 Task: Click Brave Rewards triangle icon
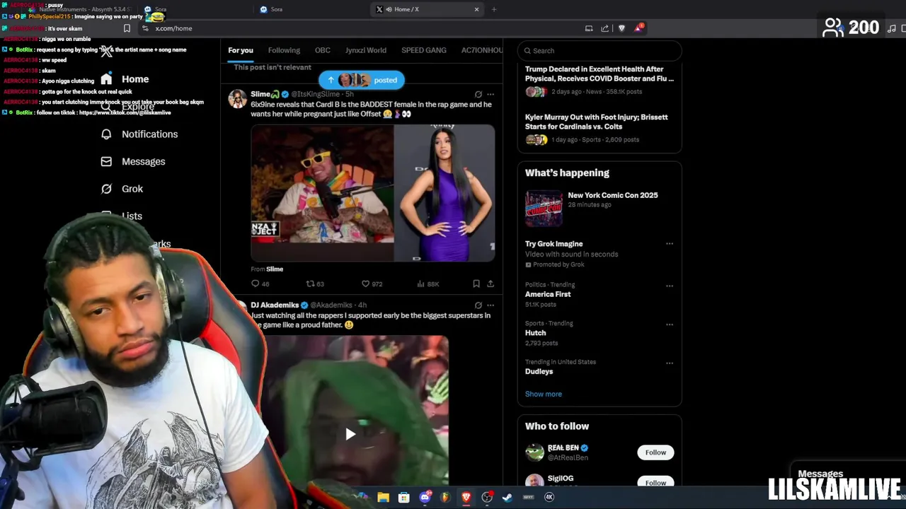point(639,28)
